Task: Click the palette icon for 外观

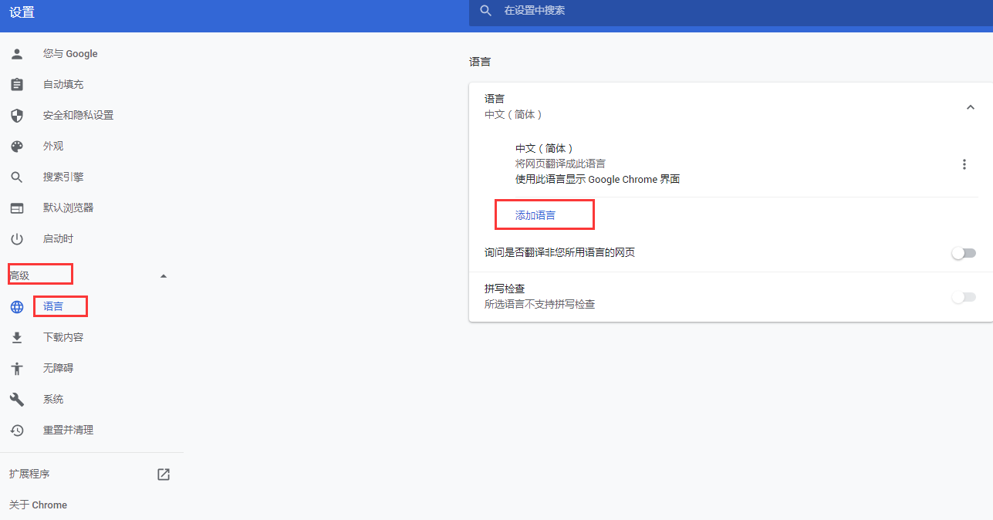Action: click(x=17, y=147)
